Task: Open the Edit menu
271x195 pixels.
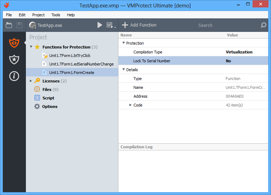Action: (22, 15)
